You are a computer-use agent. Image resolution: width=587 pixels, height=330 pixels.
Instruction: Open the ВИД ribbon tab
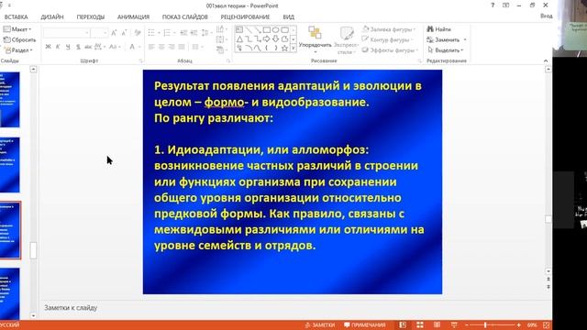[x=288, y=17]
